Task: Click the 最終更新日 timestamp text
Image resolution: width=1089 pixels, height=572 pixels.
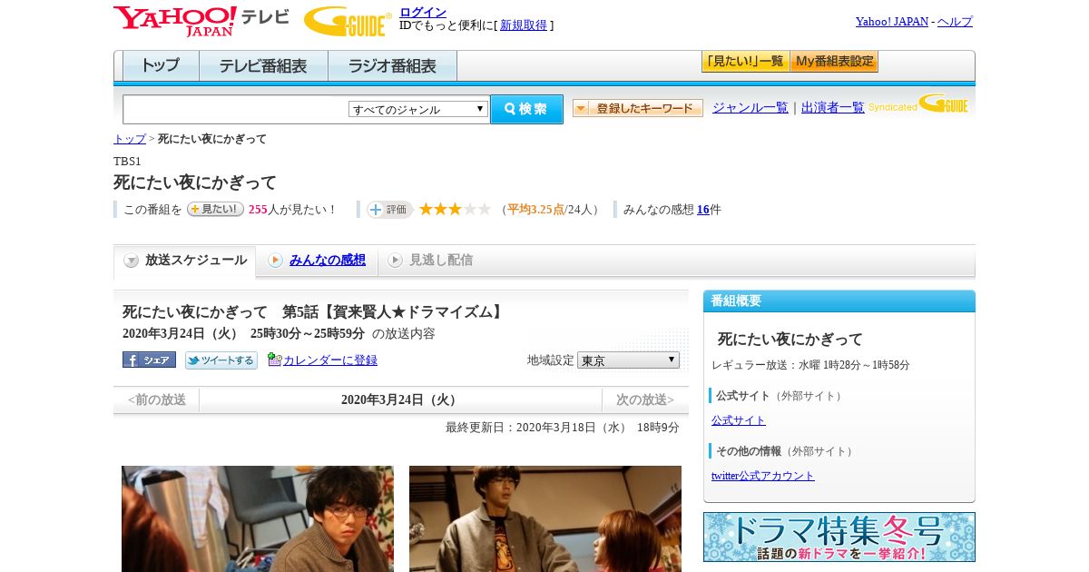Action: (x=563, y=428)
